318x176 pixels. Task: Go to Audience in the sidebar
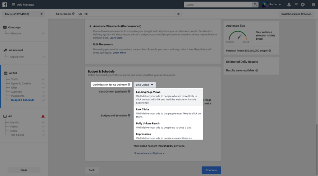(16, 92)
